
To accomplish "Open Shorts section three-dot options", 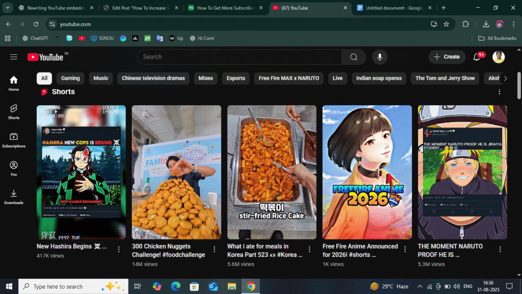I will click(x=499, y=92).
